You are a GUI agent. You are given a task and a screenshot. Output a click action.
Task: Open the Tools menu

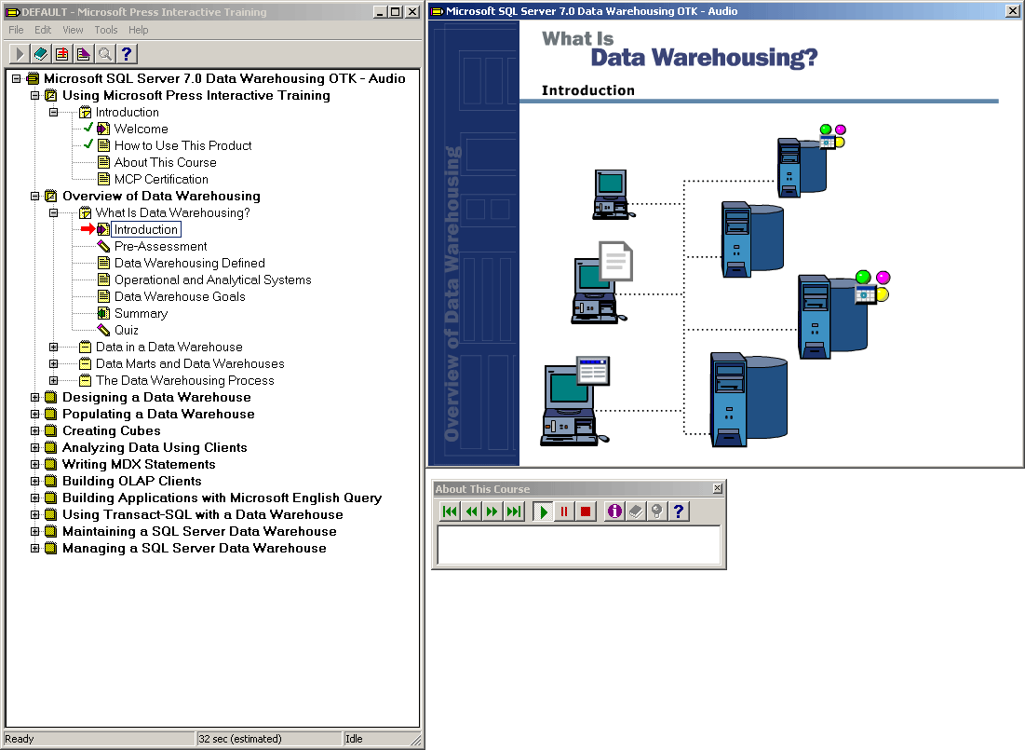[106, 30]
